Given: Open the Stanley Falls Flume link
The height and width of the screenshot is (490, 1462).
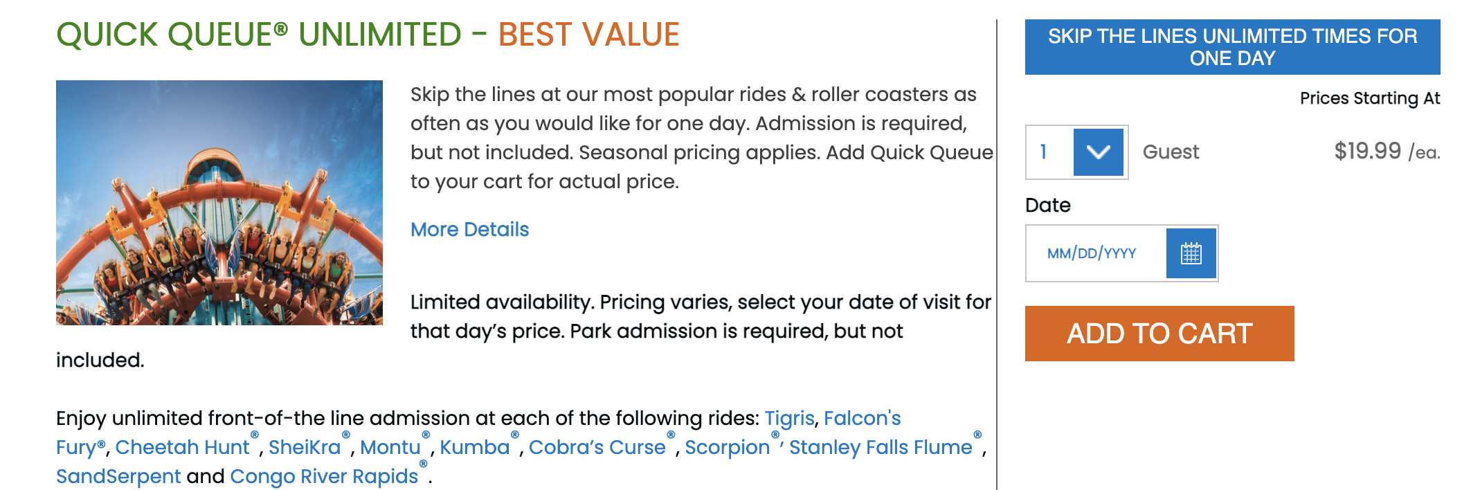Looking at the screenshot, I should (881, 447).
